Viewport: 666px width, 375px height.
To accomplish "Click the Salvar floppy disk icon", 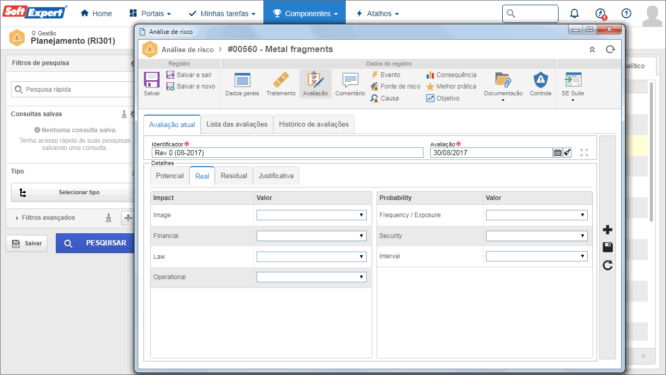I will tap(152, 80).
